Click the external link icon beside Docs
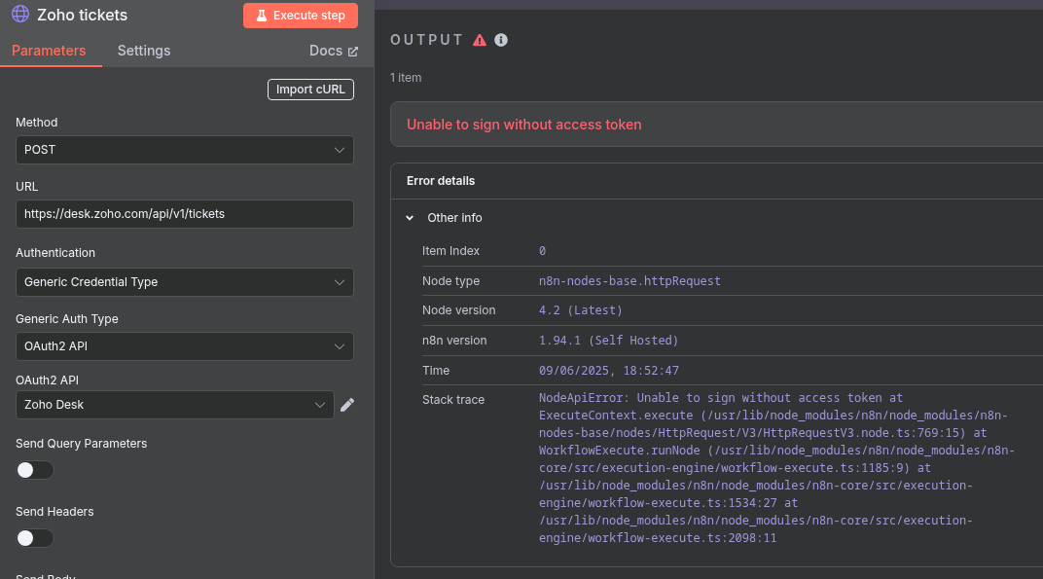 tap(353, 52)
